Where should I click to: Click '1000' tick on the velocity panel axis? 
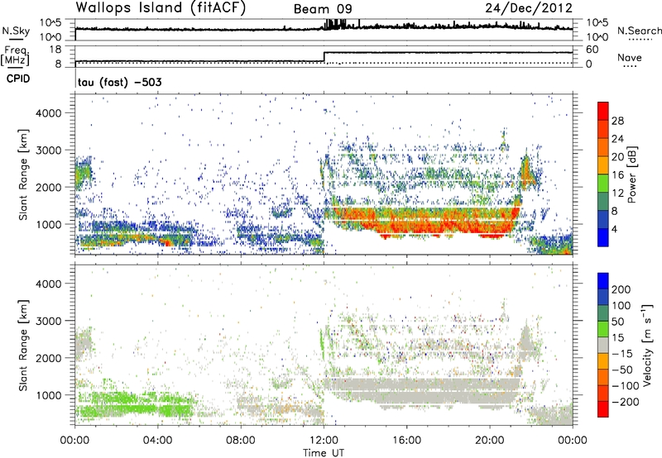(x=48, y=395)
